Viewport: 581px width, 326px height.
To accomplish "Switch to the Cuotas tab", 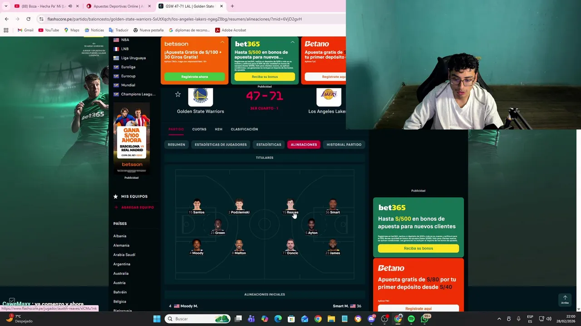I will (x=199, y=129).
